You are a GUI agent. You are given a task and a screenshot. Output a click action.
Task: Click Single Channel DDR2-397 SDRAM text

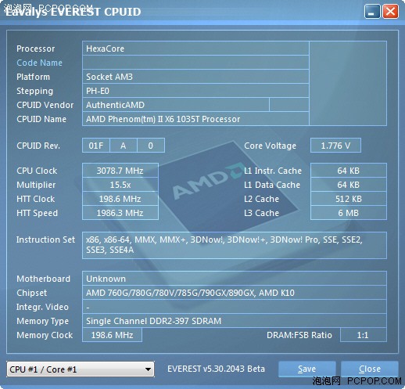[x=153, y=321]
